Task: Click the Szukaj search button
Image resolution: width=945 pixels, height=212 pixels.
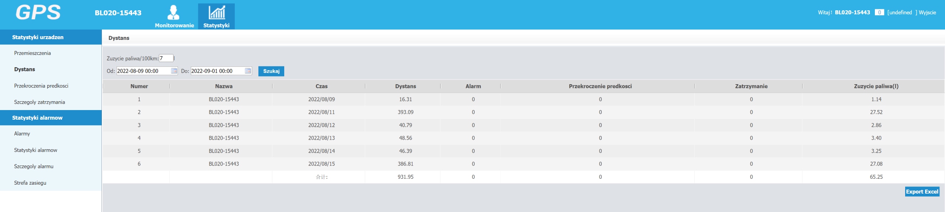Action: [271, 71]
